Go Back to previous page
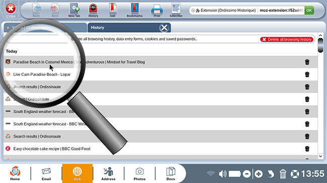The image size is (327, 183). [37, 10]
